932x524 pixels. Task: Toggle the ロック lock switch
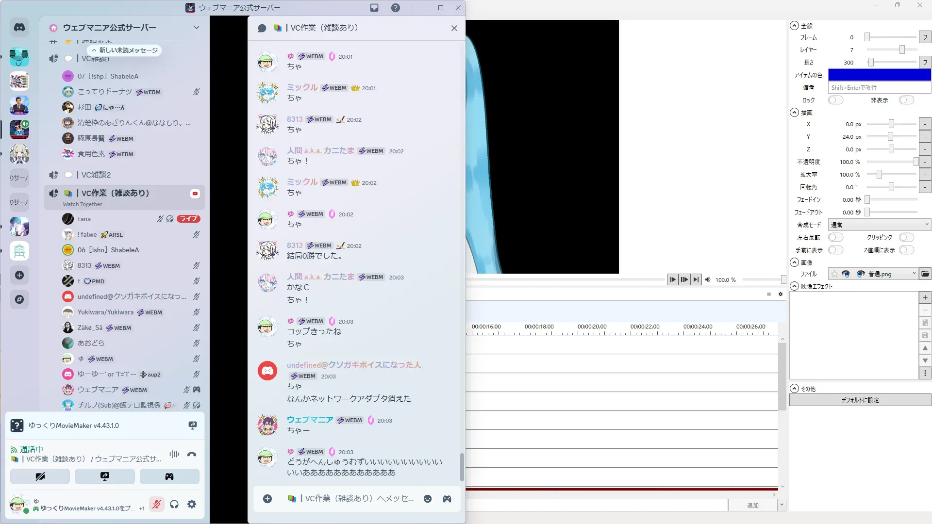tap(835, 100)
